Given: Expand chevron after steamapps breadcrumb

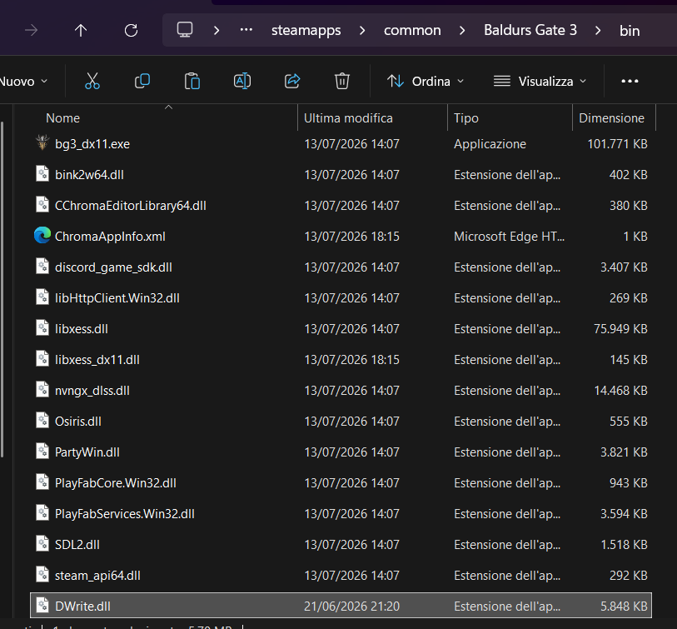Looking at the screenshot, I should pyautogui.click(x=362, y=30).
